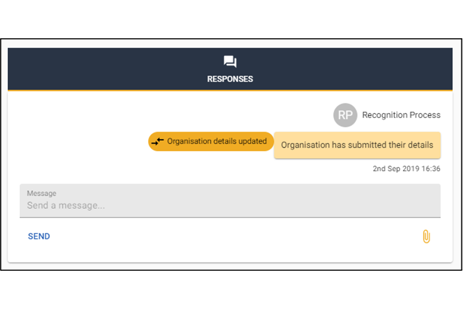Click the white card area below SEND
This screenshot has height=309, width=463.
(x=145, y=254)
